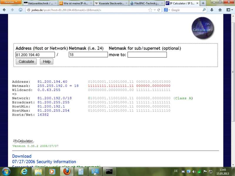Screen dimensions: 235x176
Task: Open the downloads arrow icon
Action: (x=212, y=10)
